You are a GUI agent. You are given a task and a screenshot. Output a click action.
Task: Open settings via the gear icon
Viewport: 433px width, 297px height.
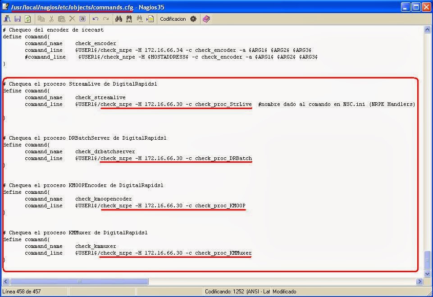click(193, 19)
